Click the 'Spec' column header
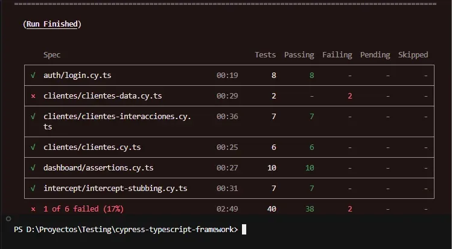The image size is (452, 249). click(x=52, y=55)
